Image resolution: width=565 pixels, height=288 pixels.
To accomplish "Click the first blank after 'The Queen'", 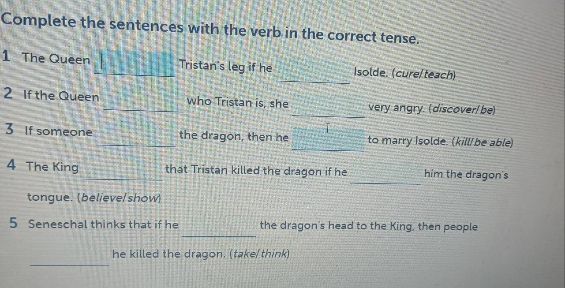I will tap(135, 65).
